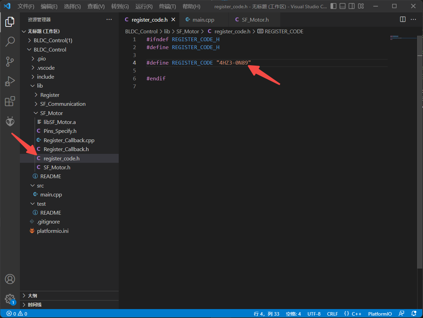Open the Search view in activity bar

[10, 42]
